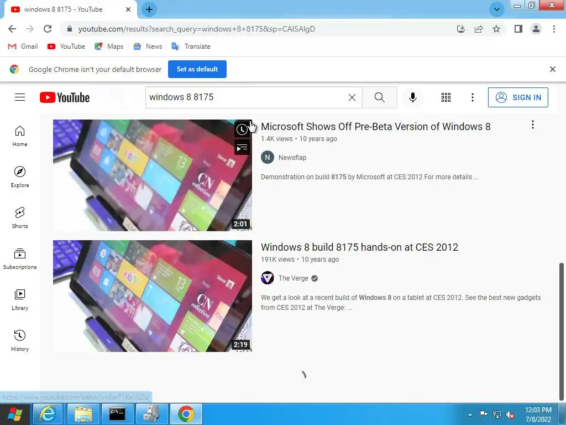Launch Internet Explorer from taskbar
This screenshot has width=566, height=425.
(x=48, y=414)
